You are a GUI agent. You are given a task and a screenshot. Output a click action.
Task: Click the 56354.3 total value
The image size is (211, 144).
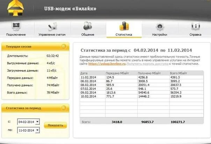click(x=176, y=93)
